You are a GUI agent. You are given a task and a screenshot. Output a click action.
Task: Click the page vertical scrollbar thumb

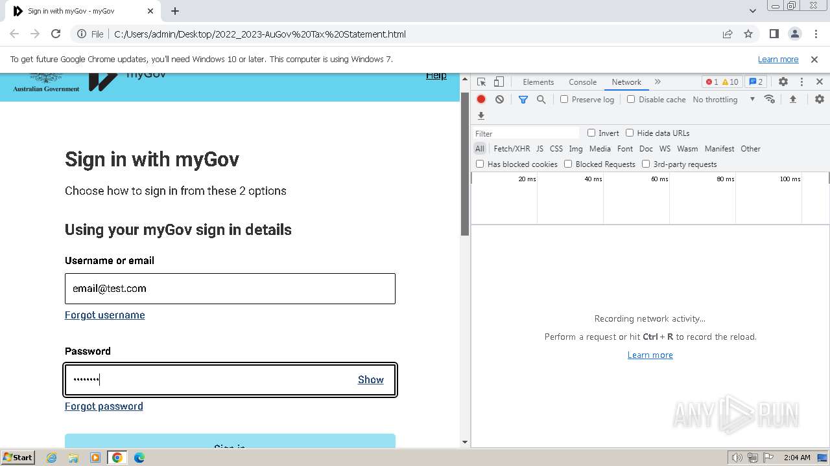[464, 164]
